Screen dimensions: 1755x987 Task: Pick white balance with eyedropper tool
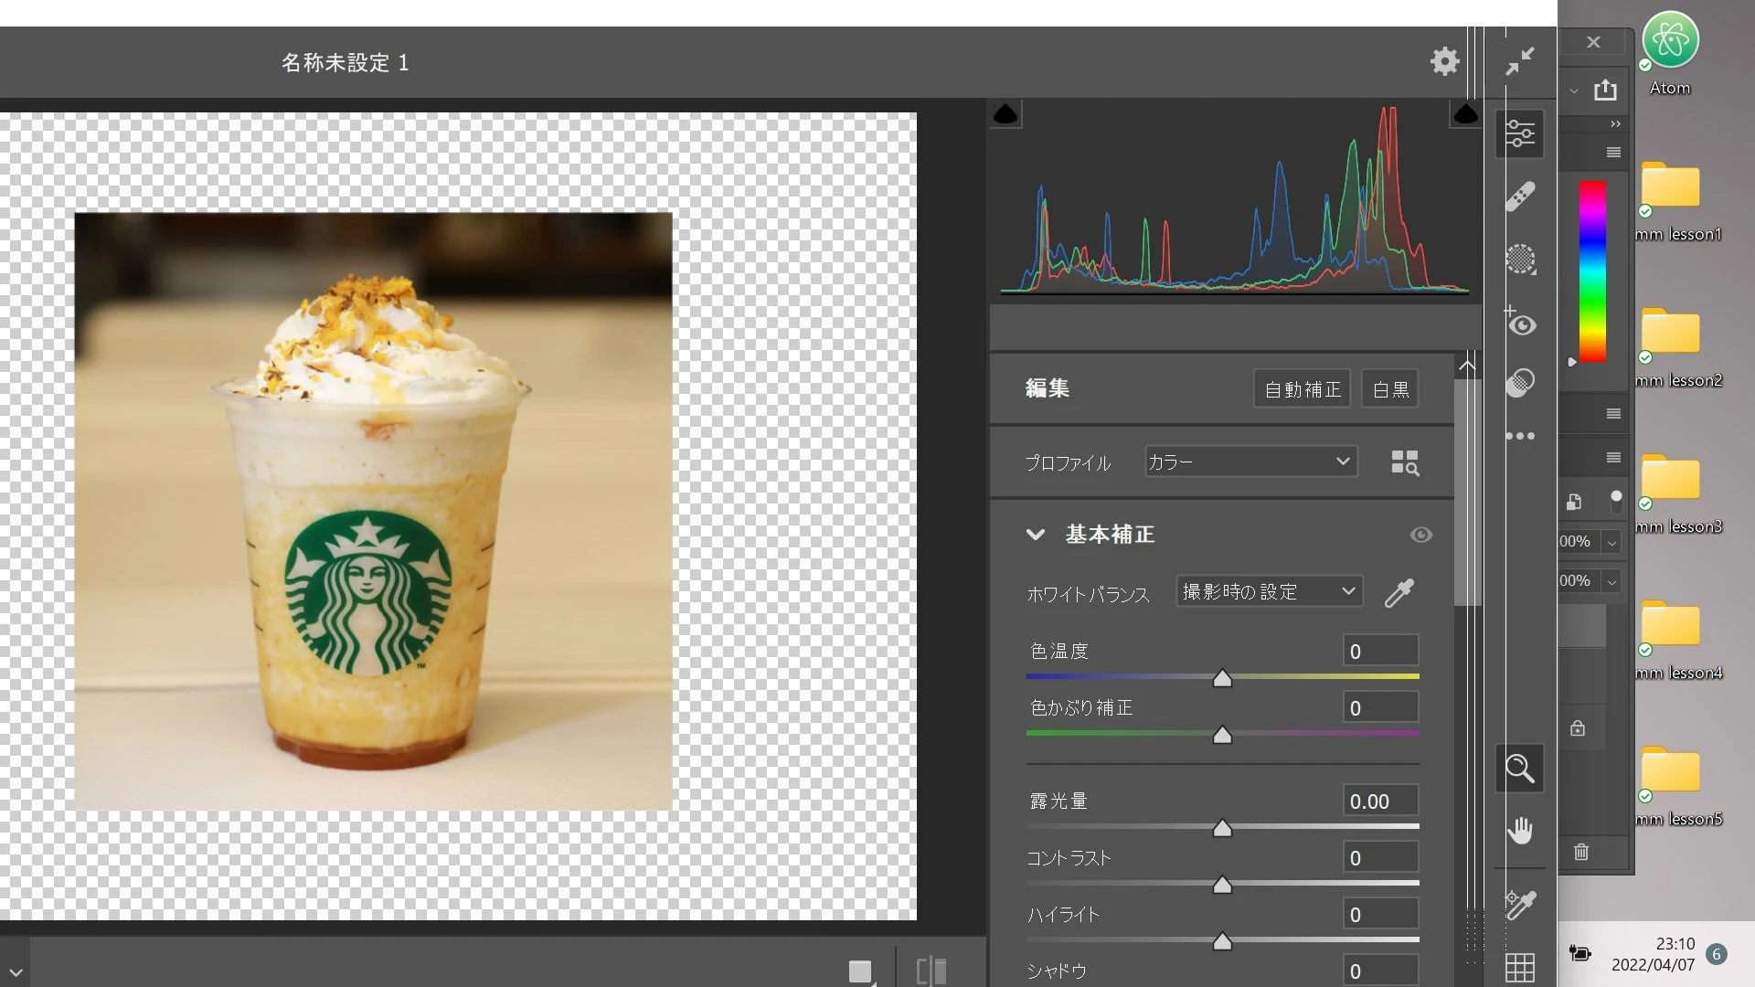coord(1399,593)
